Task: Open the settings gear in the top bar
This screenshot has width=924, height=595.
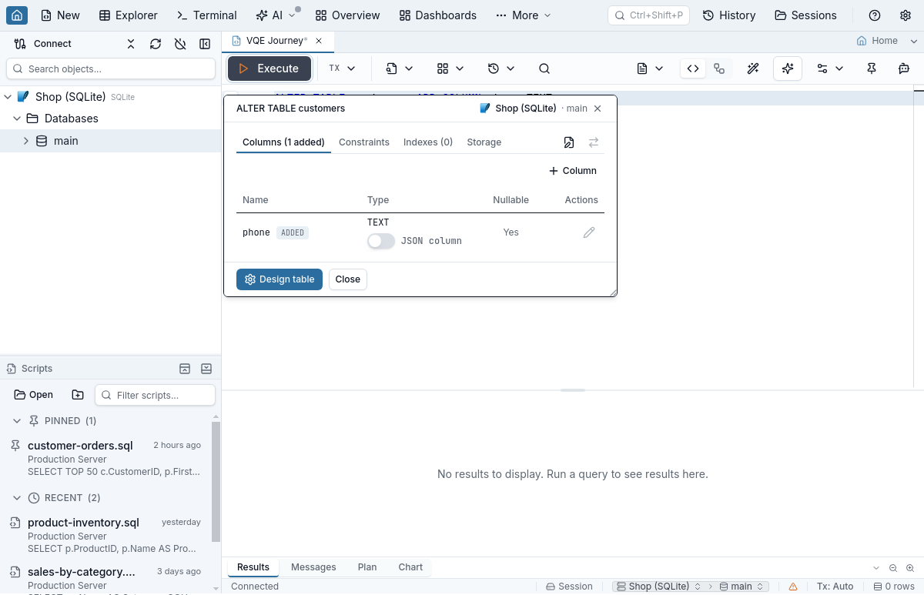Action: coord(906,15)
